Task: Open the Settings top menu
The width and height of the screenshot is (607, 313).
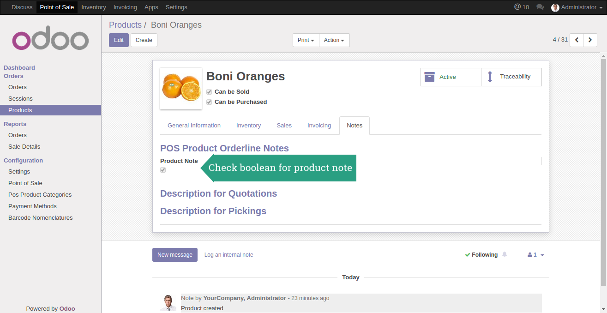Action: [x=176, y=7]
